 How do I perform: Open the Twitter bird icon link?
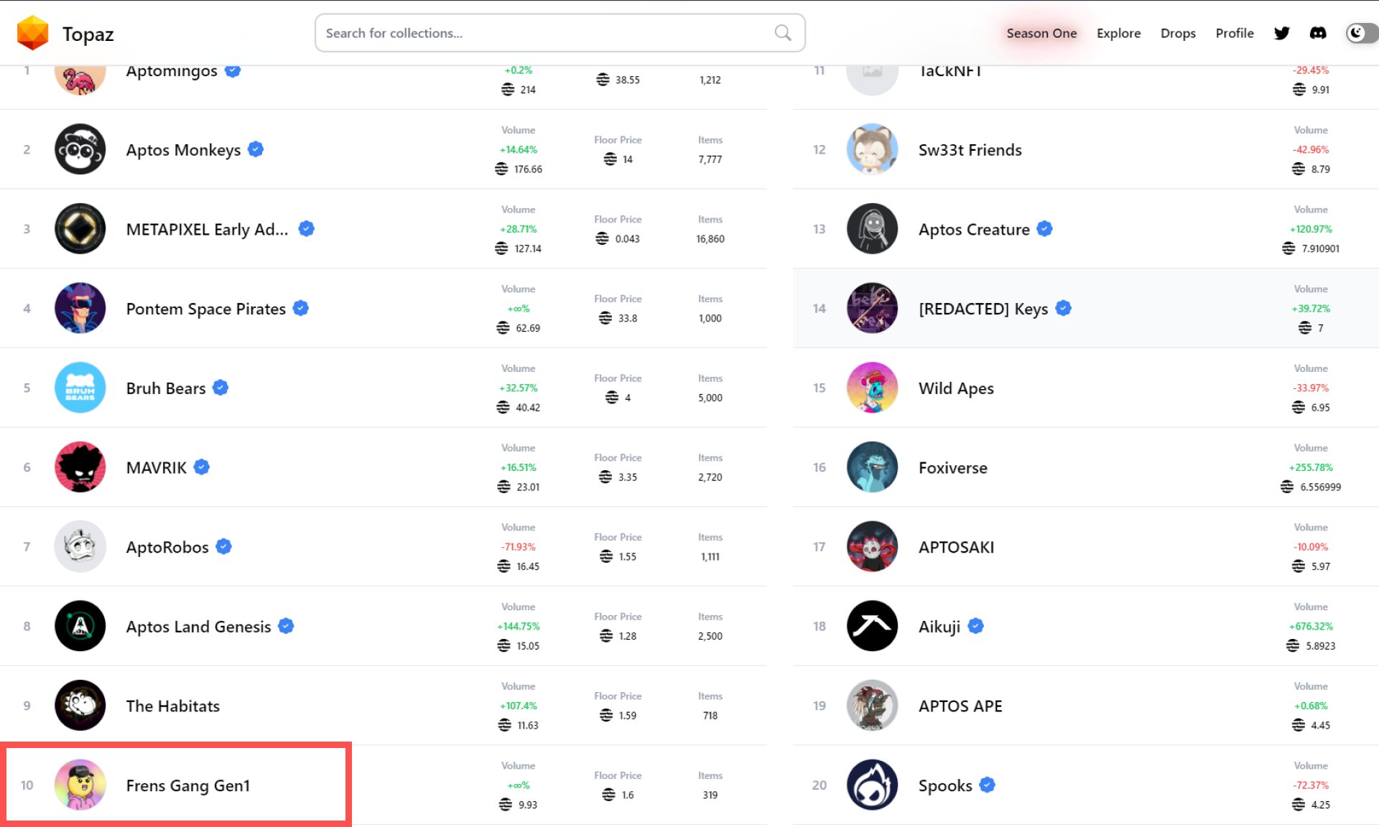point(1282,33)
